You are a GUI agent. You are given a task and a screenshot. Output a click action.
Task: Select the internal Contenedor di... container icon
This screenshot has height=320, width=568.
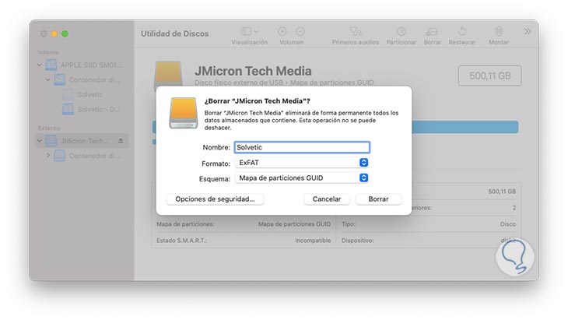(x=59, y=79)
